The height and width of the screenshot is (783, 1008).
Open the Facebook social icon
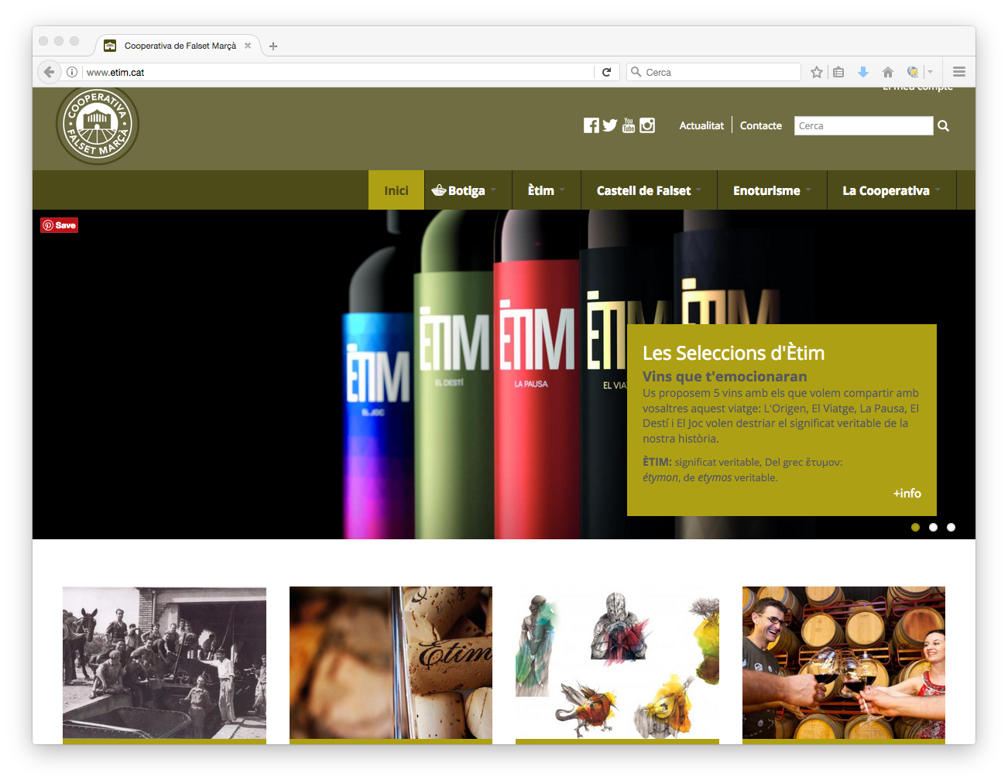click(591, 125)
